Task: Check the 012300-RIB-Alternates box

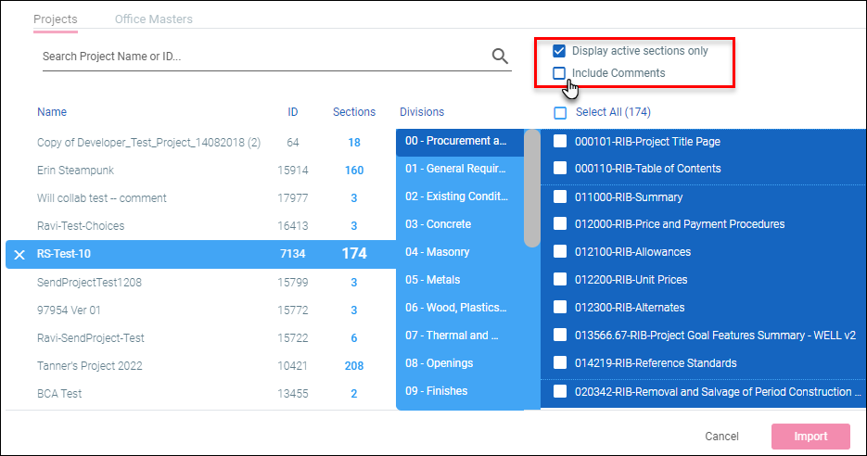Action: pos(560,308)
